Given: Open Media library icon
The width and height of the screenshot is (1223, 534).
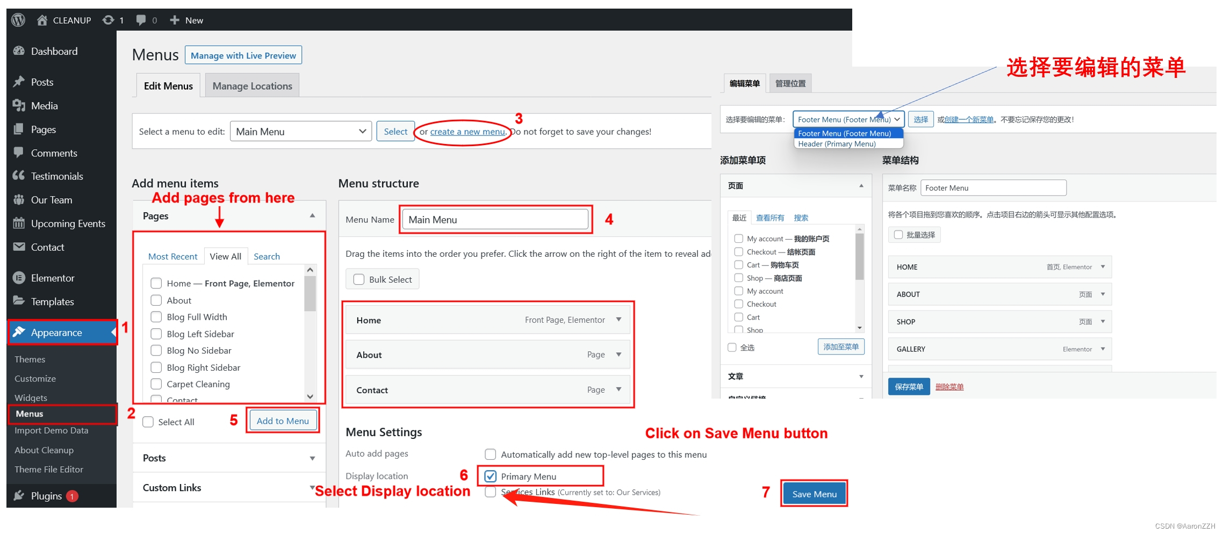Looking at the screenshot, I should pyautogui.click(x=19, y=105).
